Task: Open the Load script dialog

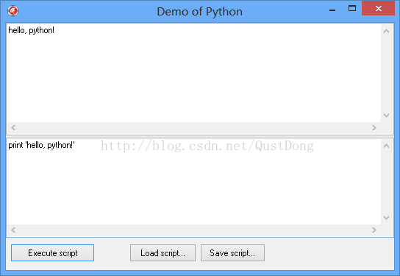Action: click(162, 252)
